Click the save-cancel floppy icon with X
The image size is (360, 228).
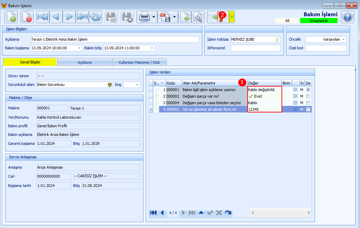click(127, 17)
